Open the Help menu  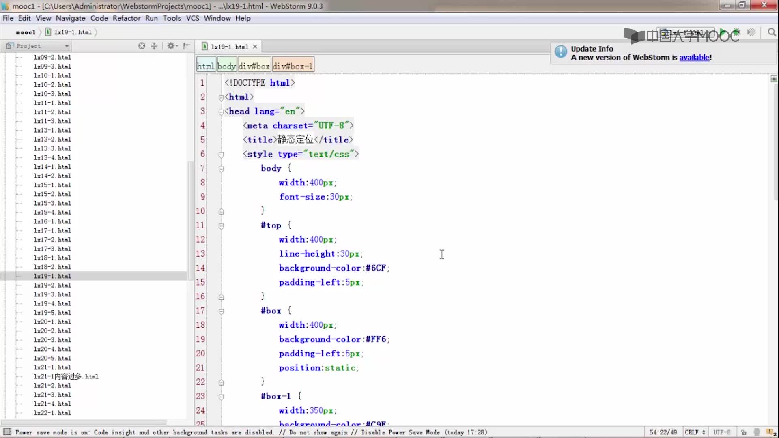pos(243,18)
